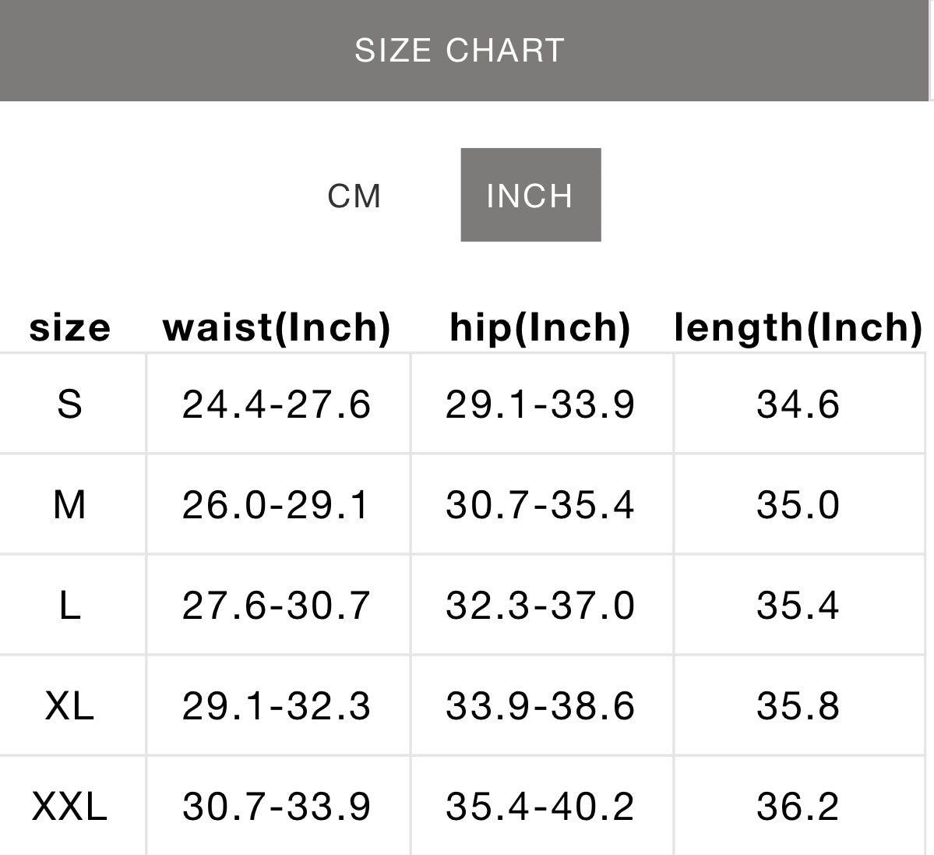Click hip value 30.7-35.4 for size M

540,505
